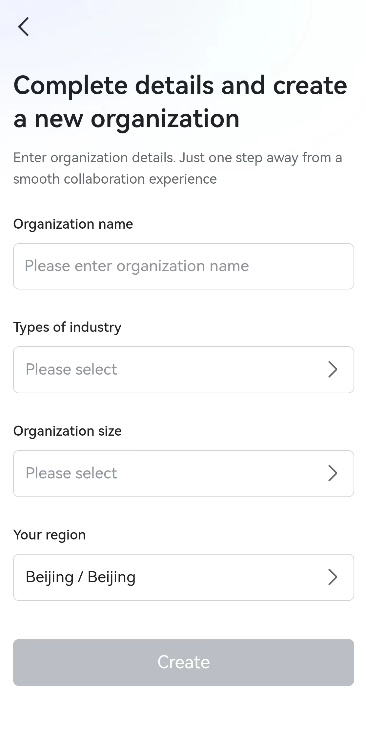Viewport: 366px width, 732px height.
Task: Click the collaboration experience subtitle text
Action: (177, 168)
